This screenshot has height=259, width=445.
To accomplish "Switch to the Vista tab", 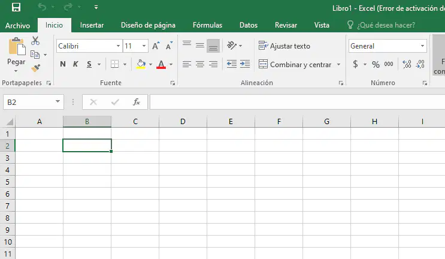I will tap(322, 25).
